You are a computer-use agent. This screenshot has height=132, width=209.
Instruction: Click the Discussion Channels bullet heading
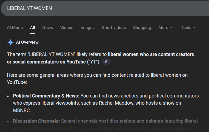click(x=36, y=121)
